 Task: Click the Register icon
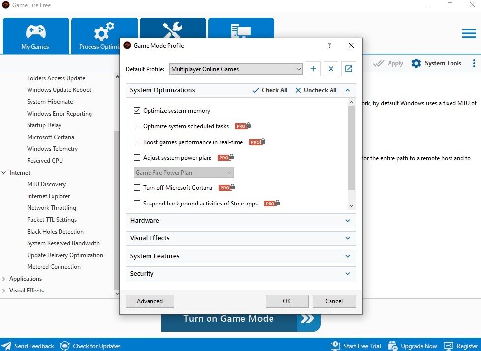click(x=449, y=346)
